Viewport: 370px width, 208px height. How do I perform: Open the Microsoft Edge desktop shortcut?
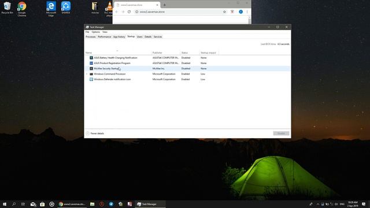click(51, 9)
